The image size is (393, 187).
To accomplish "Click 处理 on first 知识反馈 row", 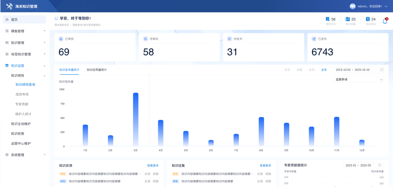I will 147,174.
